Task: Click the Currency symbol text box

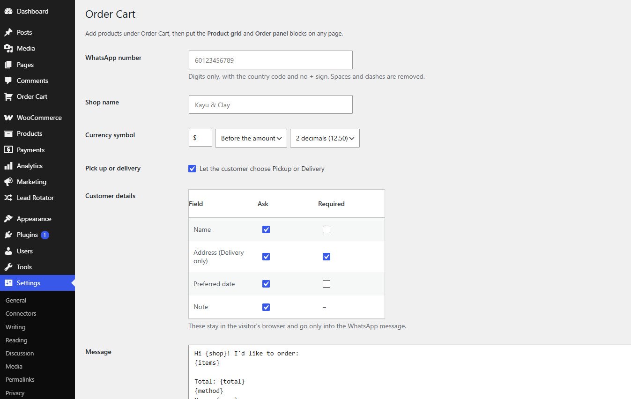Action: tap(200, 138)
